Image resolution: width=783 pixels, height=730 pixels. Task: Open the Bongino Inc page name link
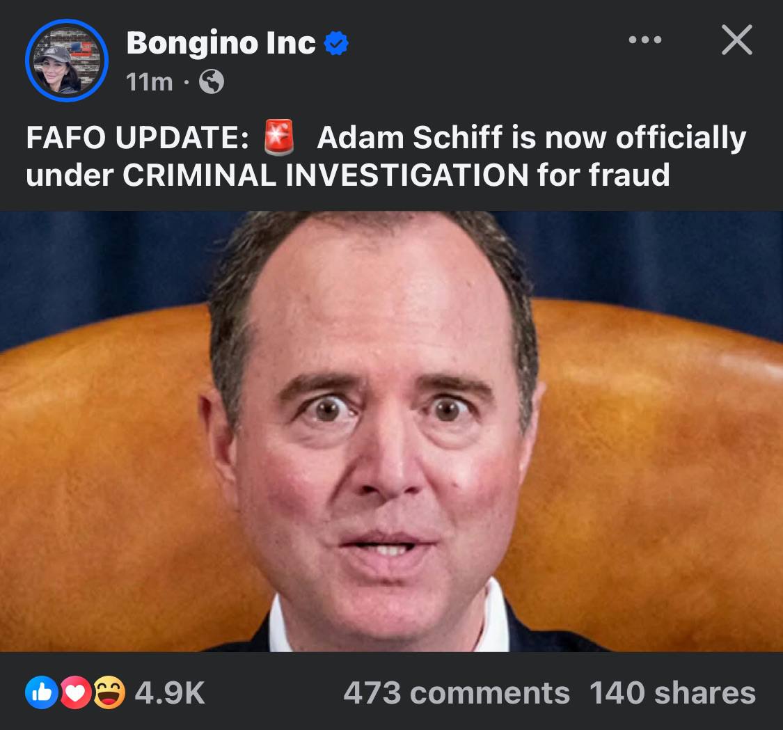click(x=221, y=44)
